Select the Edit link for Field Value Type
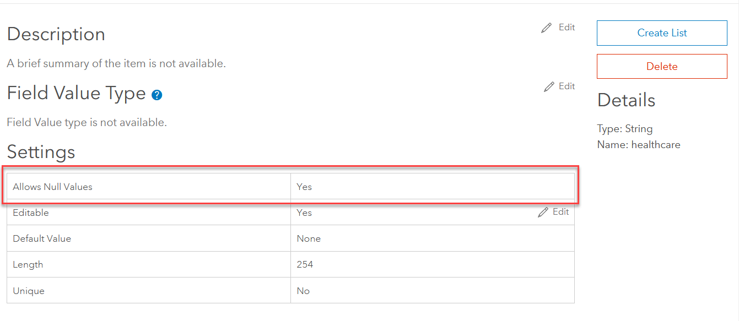 click(567, 86)
